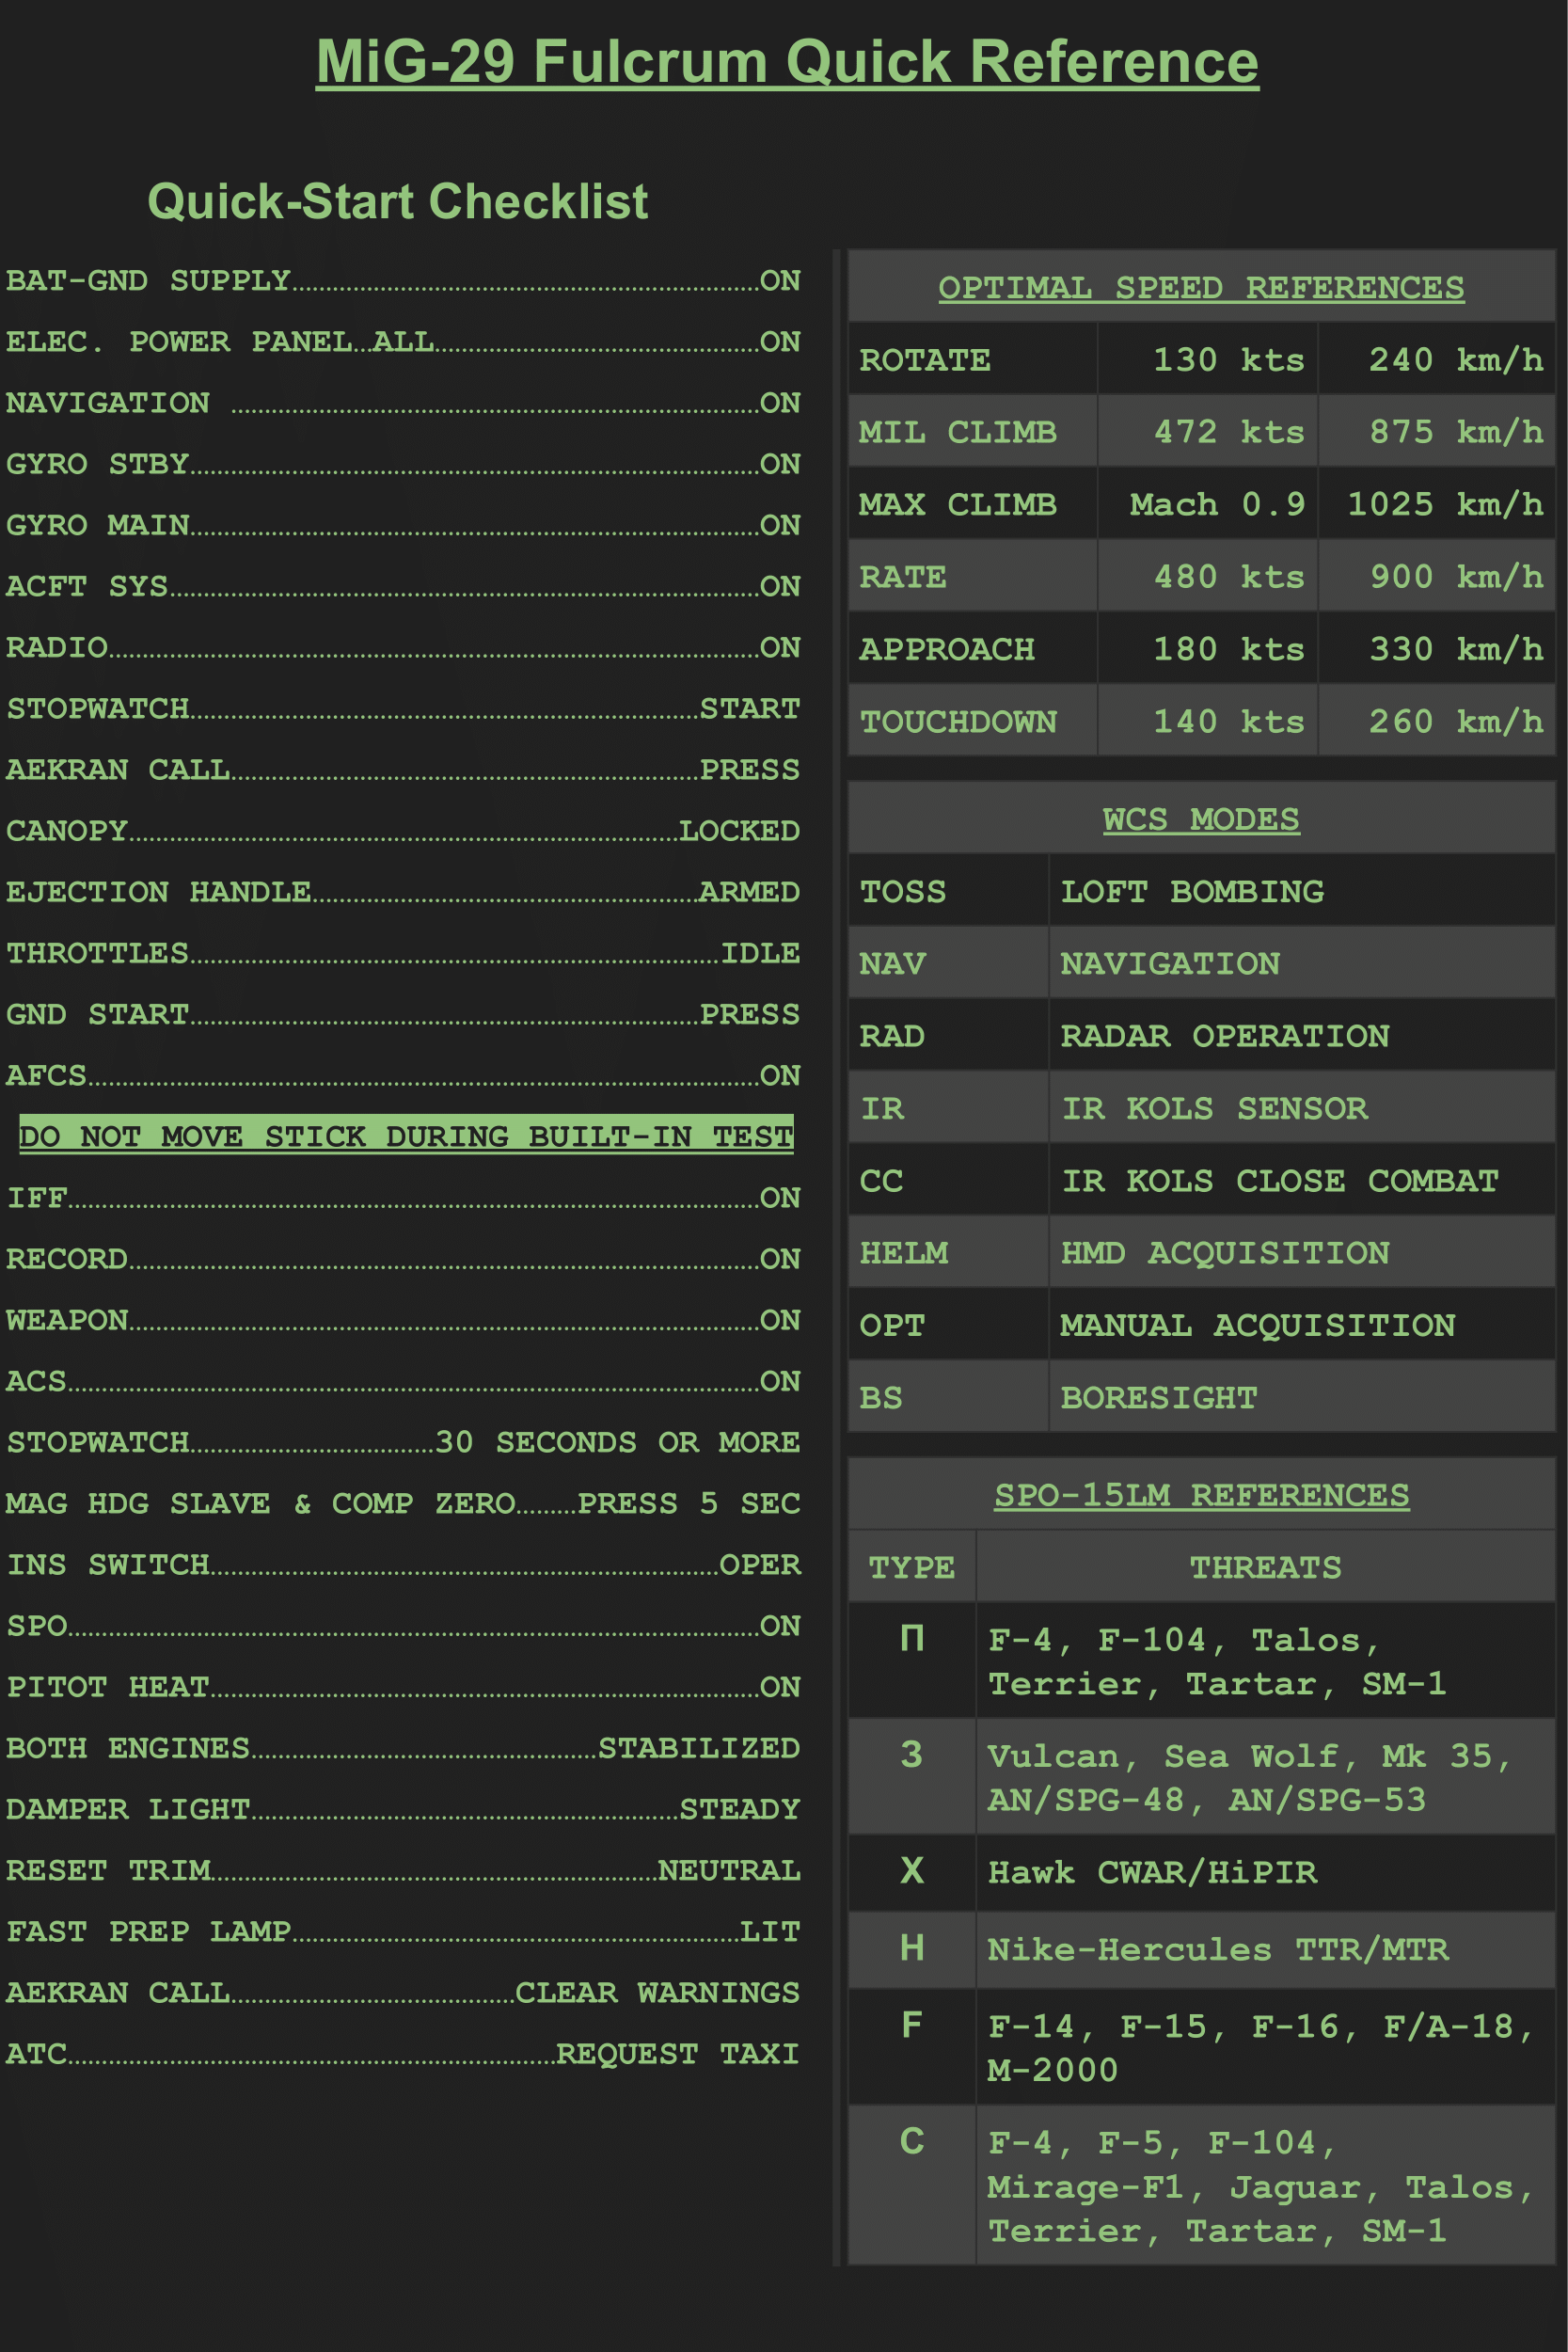Expand the SPO-15LM REFERENCES heading
1568x2352 pixels.
1200,1497
